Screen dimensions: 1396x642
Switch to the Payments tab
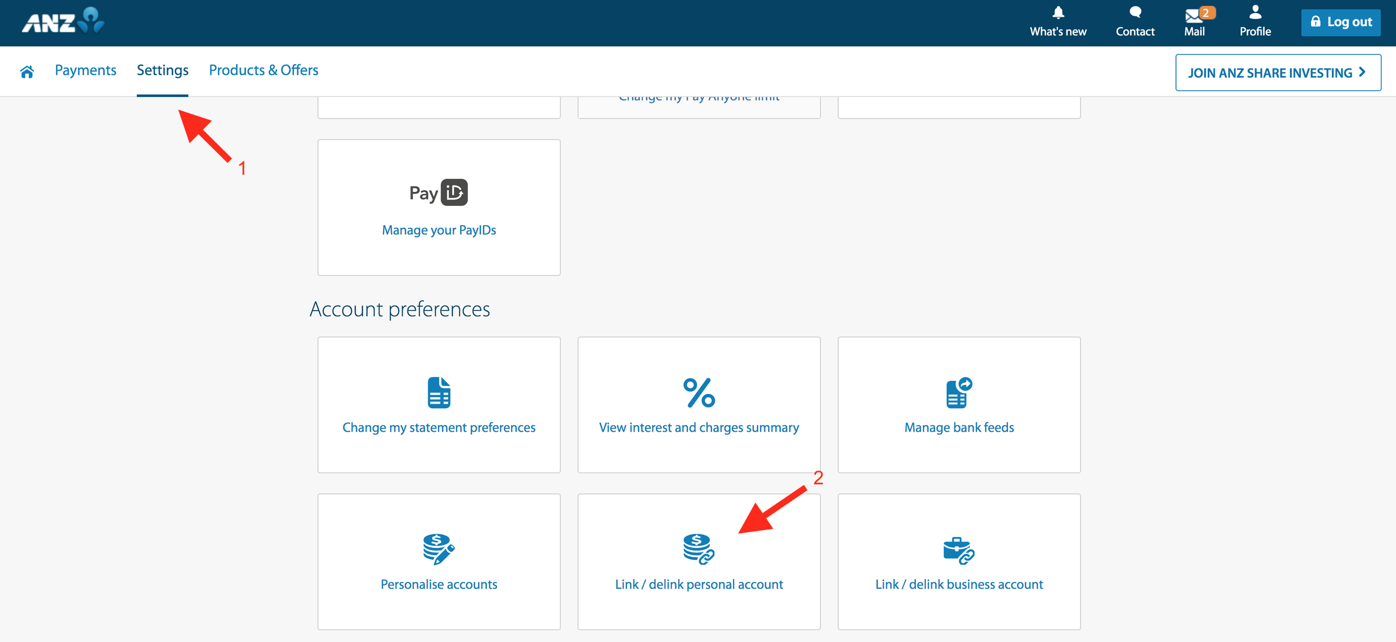(85, 70)
